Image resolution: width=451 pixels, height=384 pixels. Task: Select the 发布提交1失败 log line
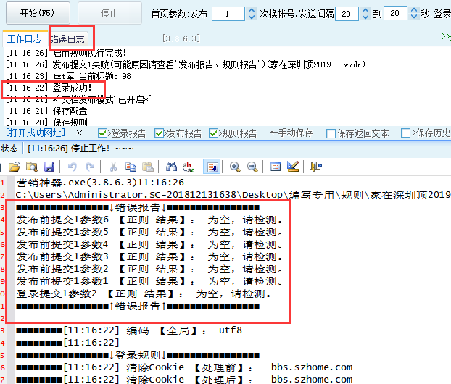coord(186,64)
